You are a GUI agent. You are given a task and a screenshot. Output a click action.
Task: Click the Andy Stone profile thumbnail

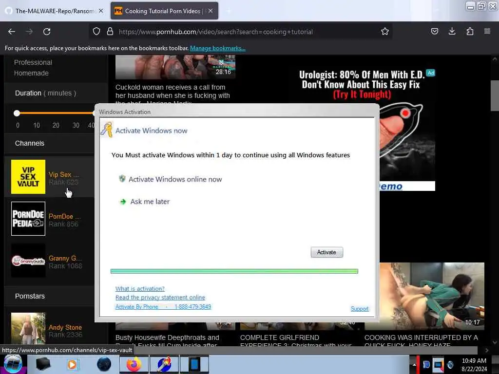[28, 328]
